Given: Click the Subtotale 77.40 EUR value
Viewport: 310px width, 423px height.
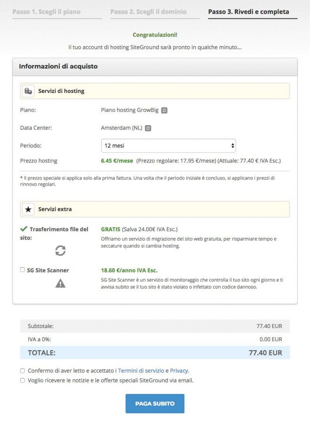Looking at the screenshot, I should coord(269,326).
